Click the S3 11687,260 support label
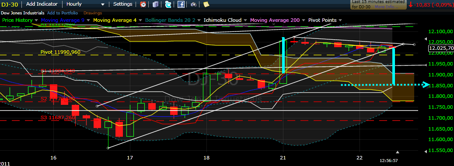The width and height of the screenshot is (454, 166). coord(58,118)
